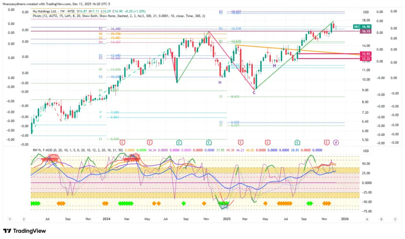Open the USD dropdown in the indicator pane
405x239 pixels.
366,151
